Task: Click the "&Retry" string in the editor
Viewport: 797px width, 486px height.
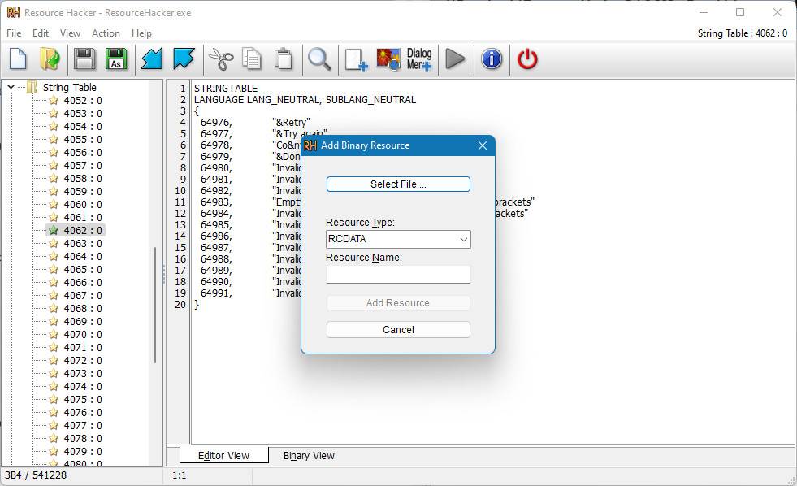Action: (x=291, y=123)
